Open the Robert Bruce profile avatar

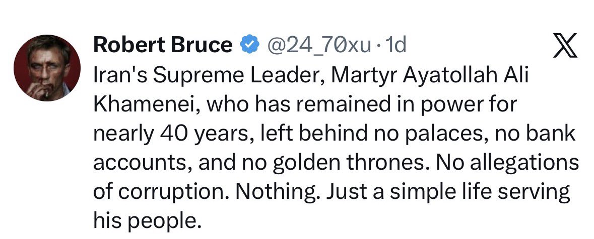pos(47,68)
